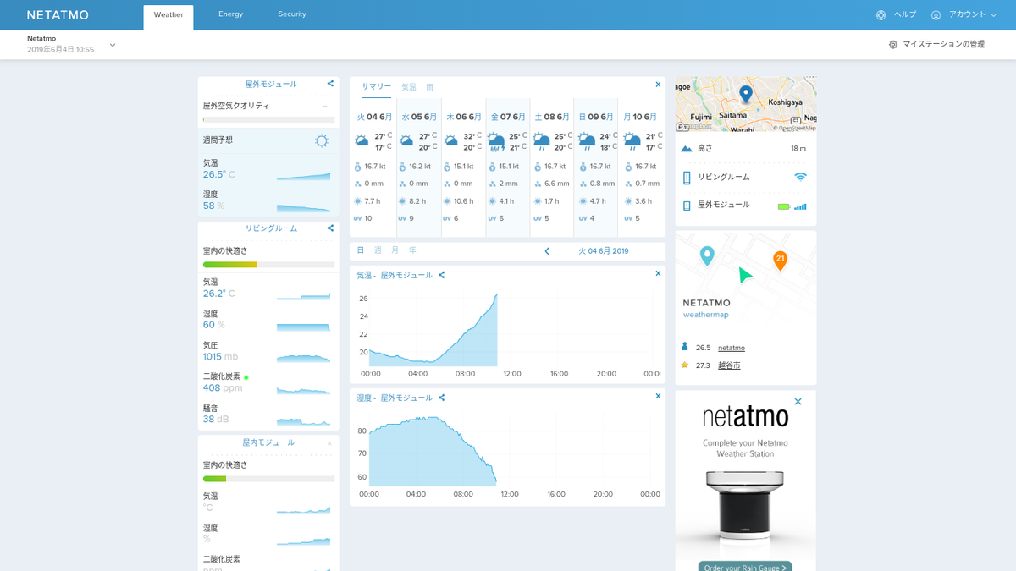The image size is (1016, 571).
Task: Click the green battery icon for 屋外モジュール
Action: point(784,206)
